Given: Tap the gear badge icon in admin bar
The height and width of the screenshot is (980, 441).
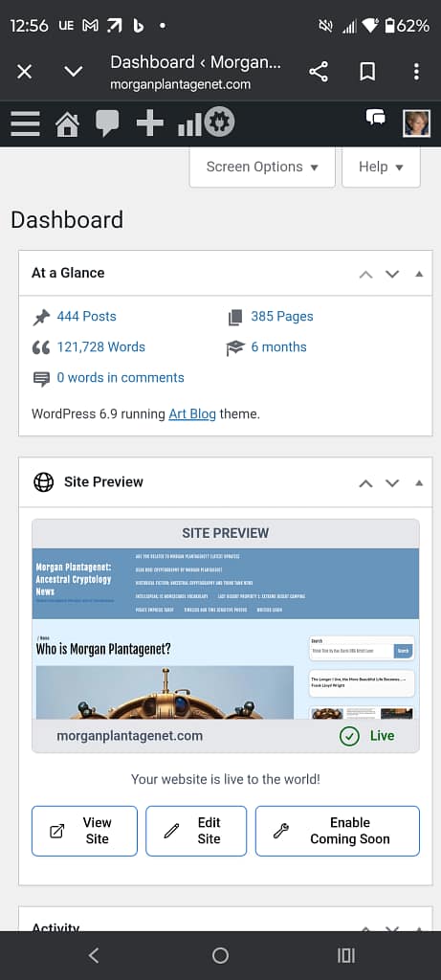Looking at the screenshot, I should point(219,122).
